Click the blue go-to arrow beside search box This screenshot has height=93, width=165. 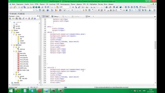pyautogui.click(x=73, y=7)
